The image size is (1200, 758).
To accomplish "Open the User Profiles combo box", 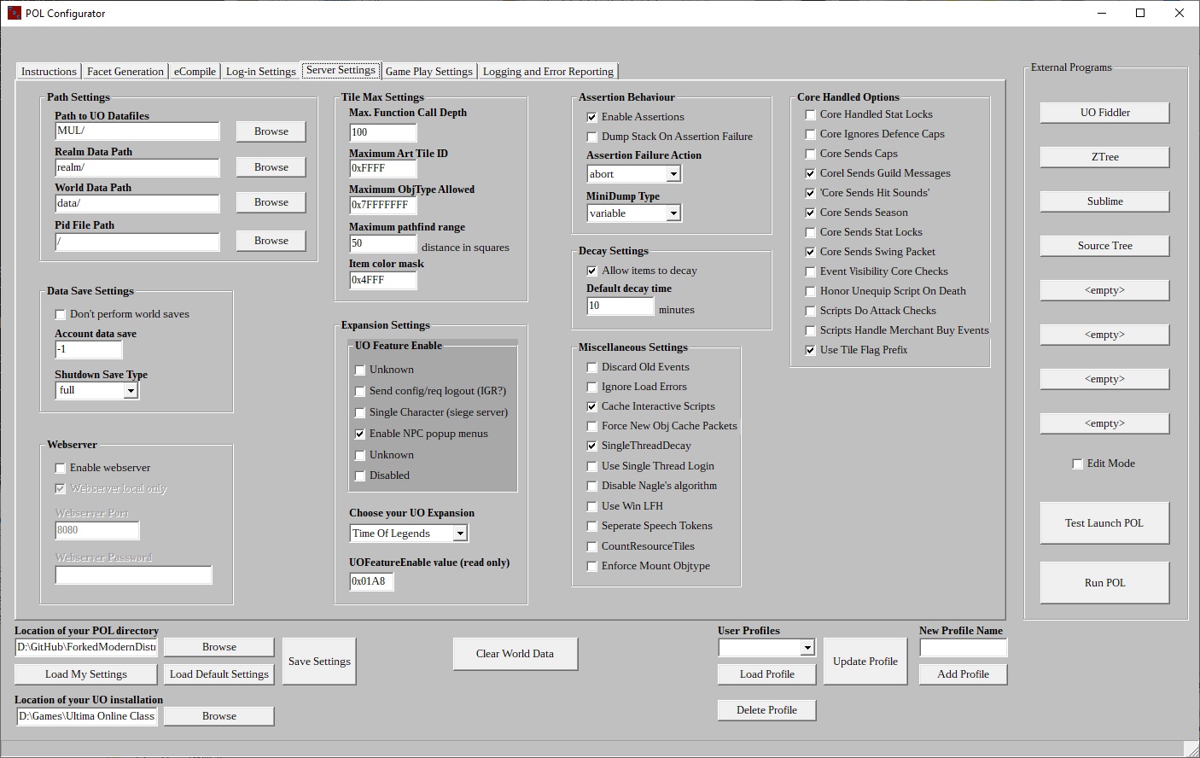I will pyautogui.click(x=807, y=648).
